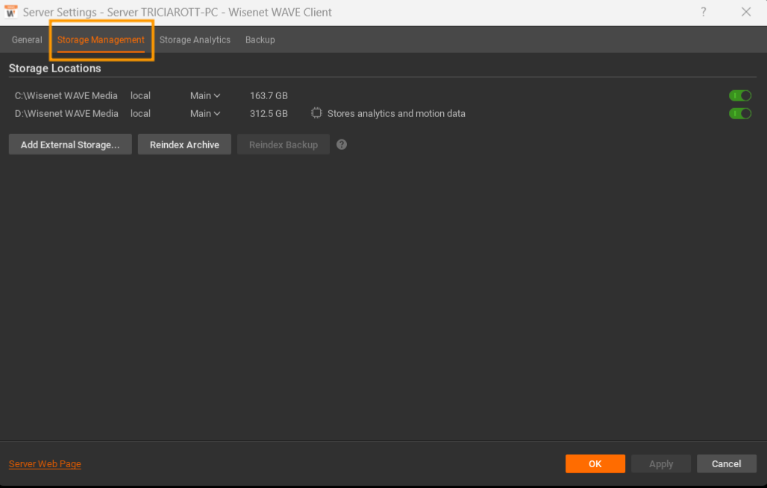
Task: Disable the D:\Wisenet WAVE Media storage switch
Action: point(739,113)
